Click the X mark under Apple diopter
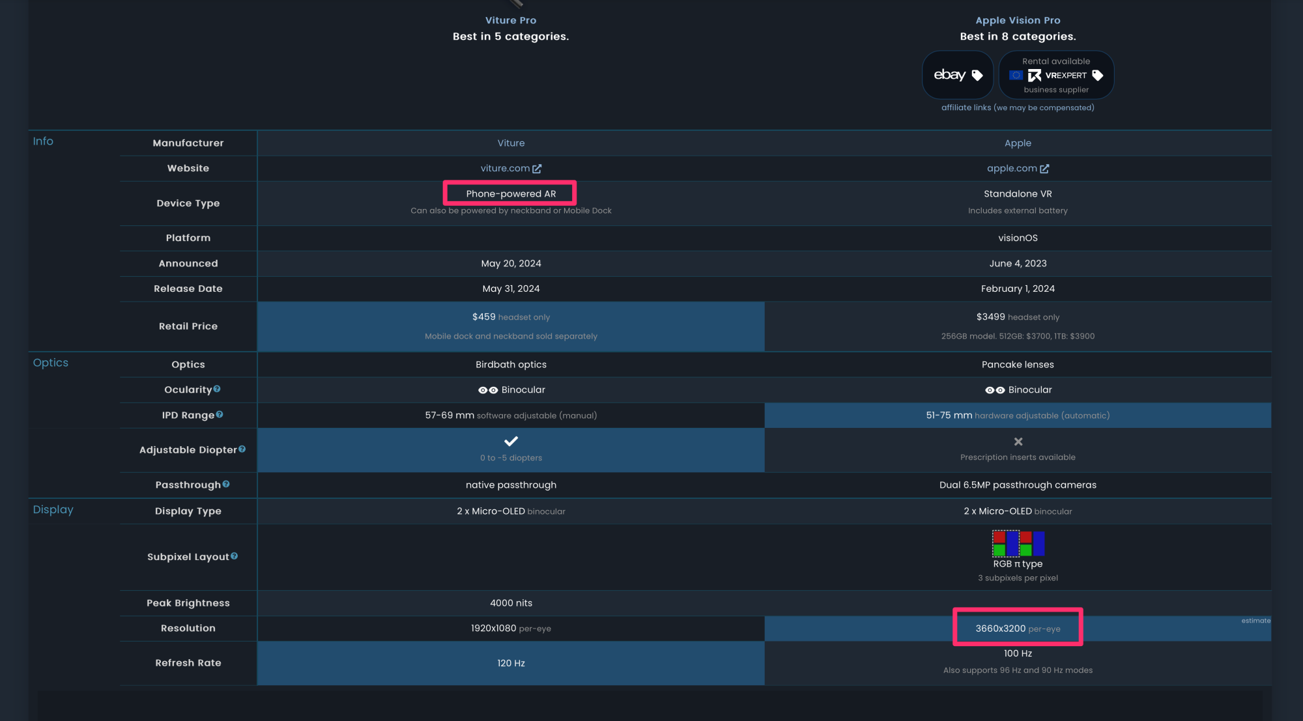This screenshot has width=1303, height=721. 1018,442
